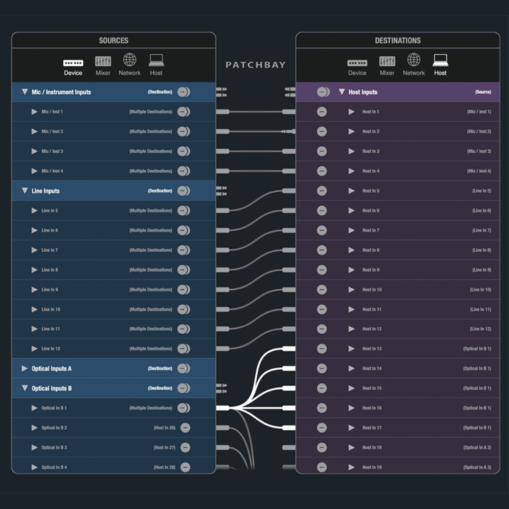This screenshot has height=509, width=509.
Task: Select the Mixer icon in Destinations panel
Action: [x=387, y=61]
